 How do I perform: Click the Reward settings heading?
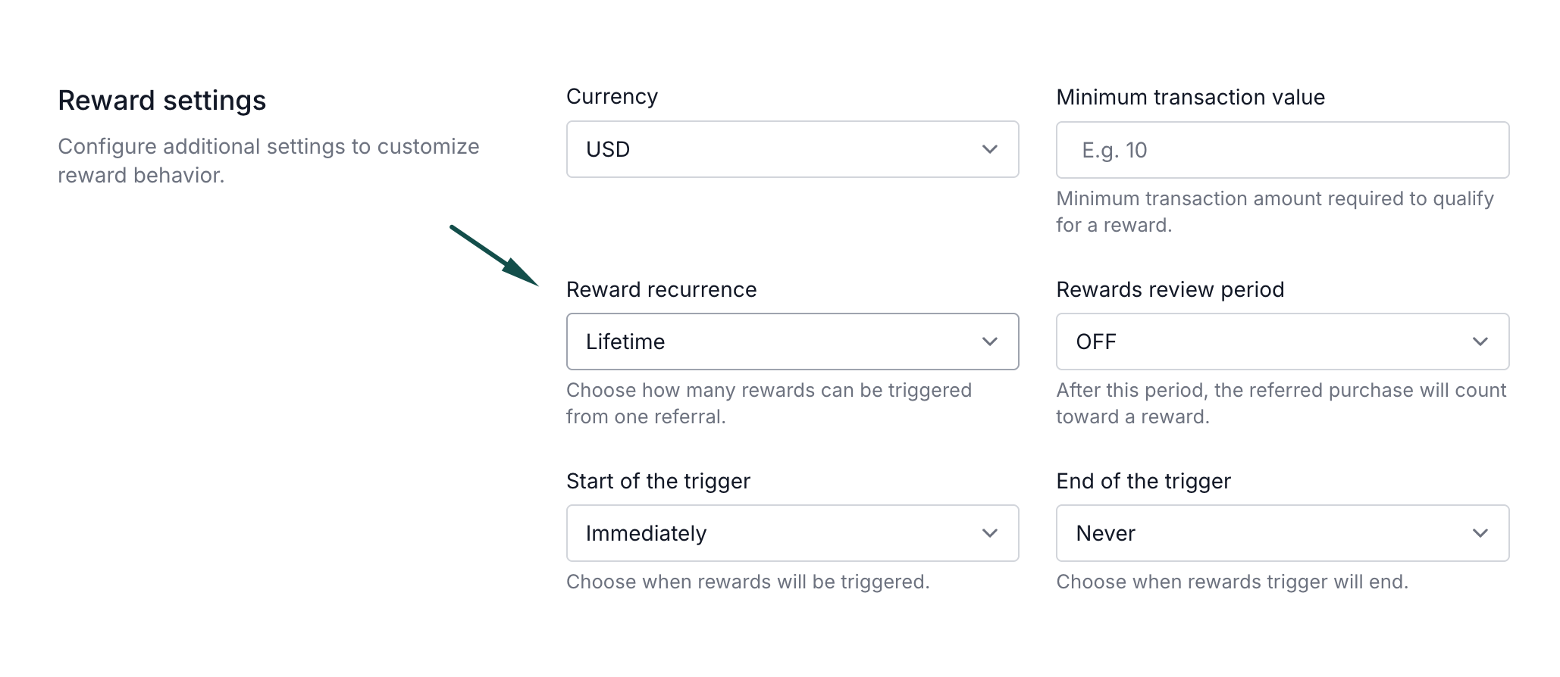click(161, 101)
